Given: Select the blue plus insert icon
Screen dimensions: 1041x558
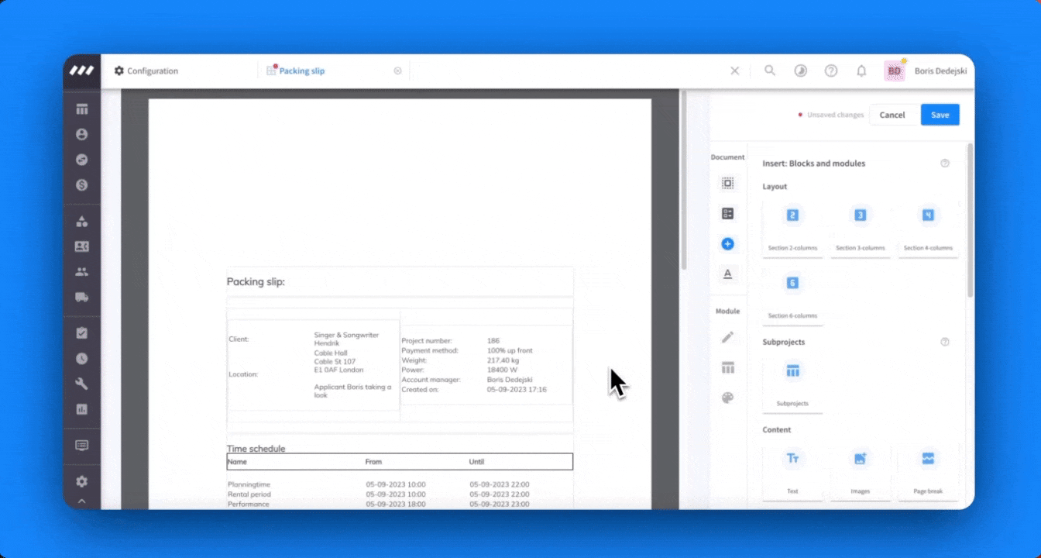Looking at the screenshot, I should (727, 244).
